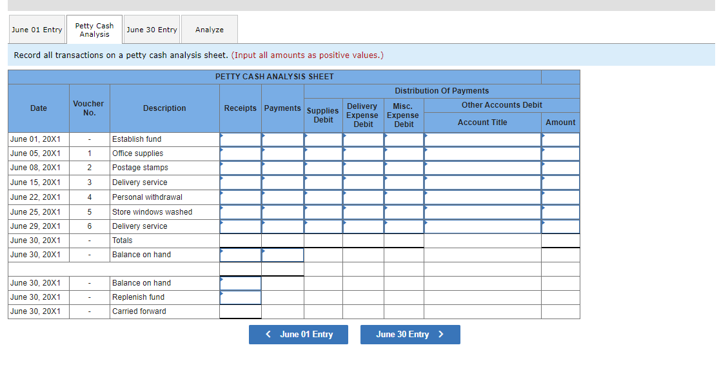Click the Misc. Expense Debit cell for Postage stamps
The width and height of the screenshot is (719, 392).
coord(403,168)
